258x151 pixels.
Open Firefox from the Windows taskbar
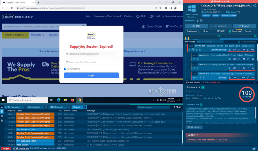tap(73, 100)
